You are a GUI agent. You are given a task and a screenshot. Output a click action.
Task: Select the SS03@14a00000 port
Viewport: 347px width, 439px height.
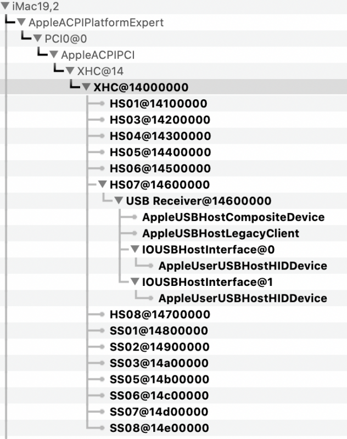159,363
